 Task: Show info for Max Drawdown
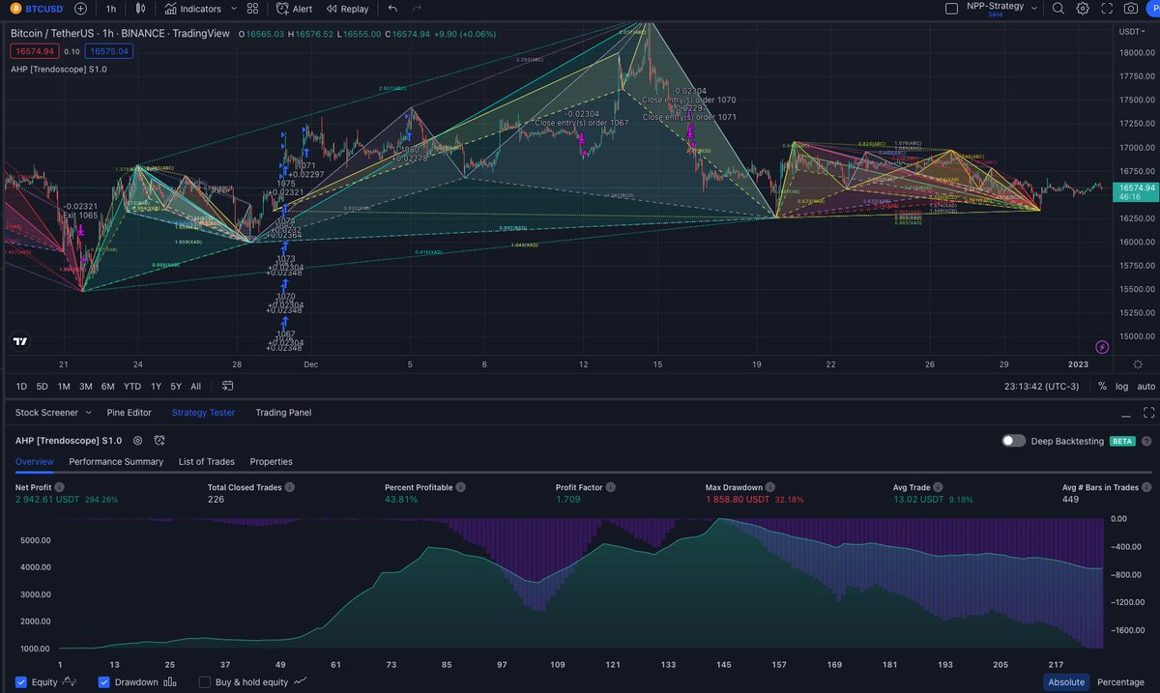771,488
